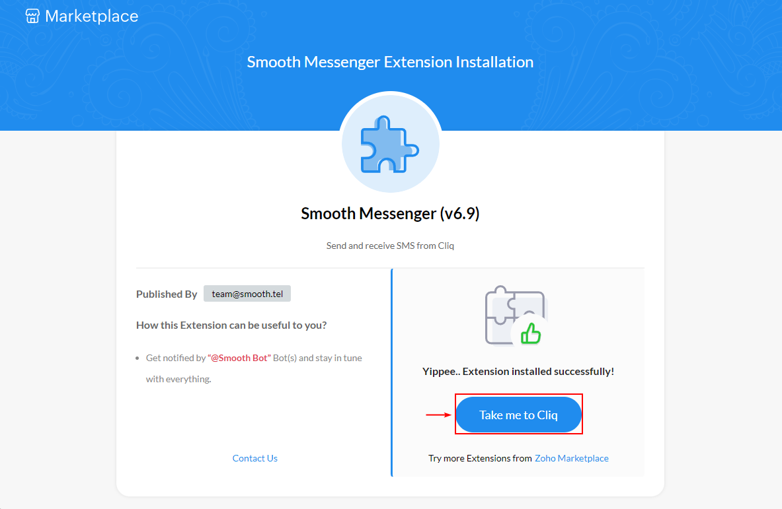Click the Try more Extensions from text
The image size is (782, 509).
[480, 458]
